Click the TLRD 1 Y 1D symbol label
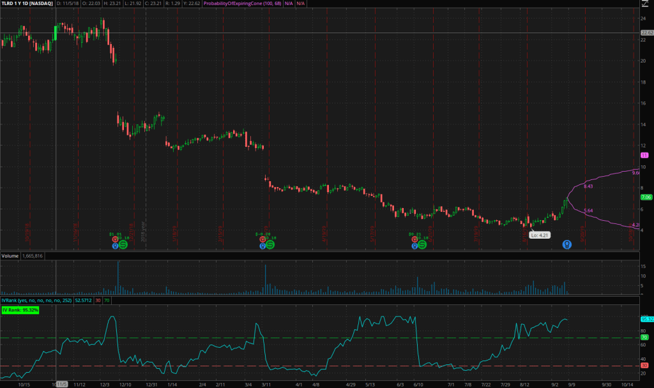The height and width of the screenshot is (388, 654). pyautogui.click(x=27, y=4)
